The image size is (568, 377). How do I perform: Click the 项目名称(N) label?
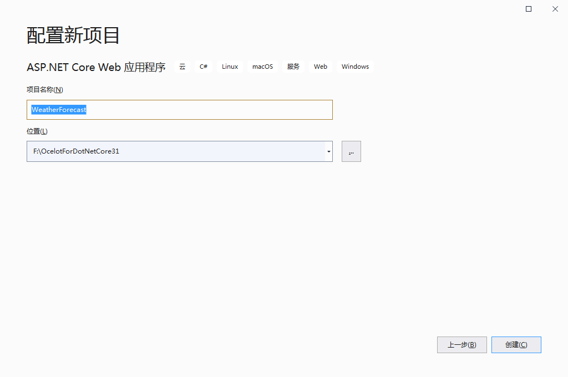click(45, 89)
